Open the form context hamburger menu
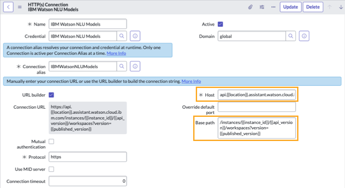 [x=20, y=7]
